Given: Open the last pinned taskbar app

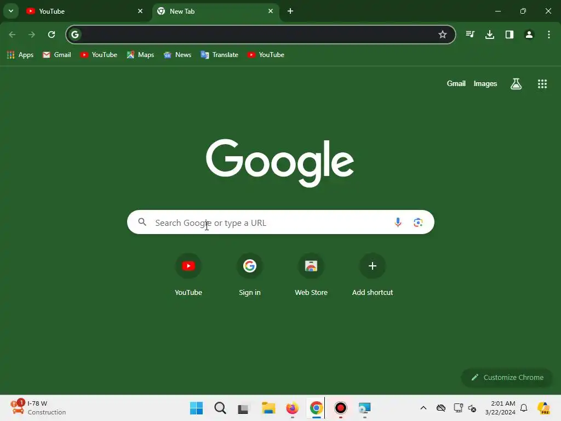Looking at the screenshot, I should (364, 408).
